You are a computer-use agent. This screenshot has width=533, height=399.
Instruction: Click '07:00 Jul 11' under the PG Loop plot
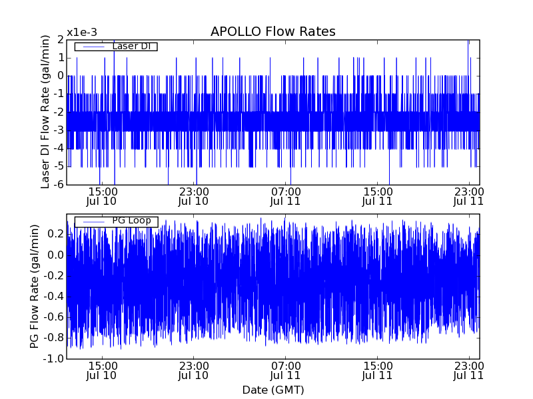pyautogui.click(x=286, y=371)
